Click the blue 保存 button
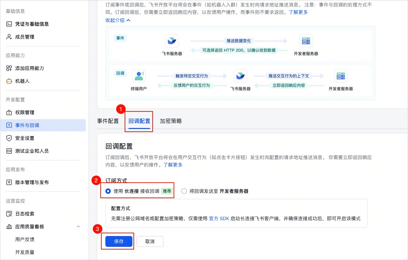 (119, 241)
